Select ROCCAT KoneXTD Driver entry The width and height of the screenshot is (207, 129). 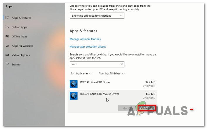(x=112, y=84)
